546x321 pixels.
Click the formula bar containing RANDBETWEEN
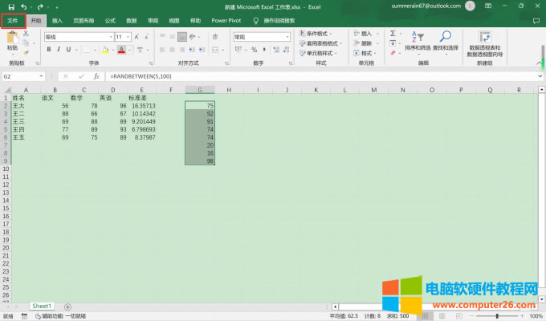pyautogui.click(x=321, y=76)
